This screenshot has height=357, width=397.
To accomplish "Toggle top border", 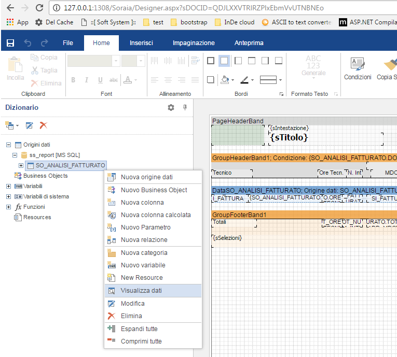I will (x=251, y=61).
